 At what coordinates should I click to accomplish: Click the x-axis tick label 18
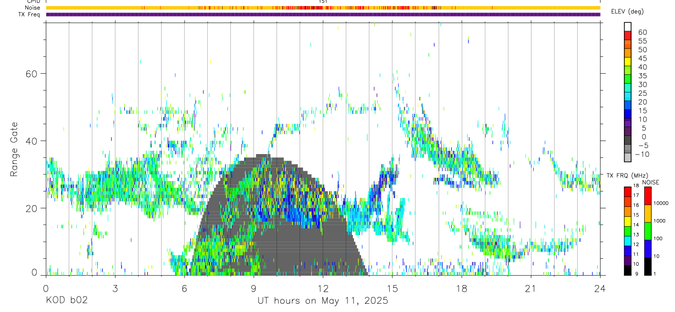(x=461, y=288)
